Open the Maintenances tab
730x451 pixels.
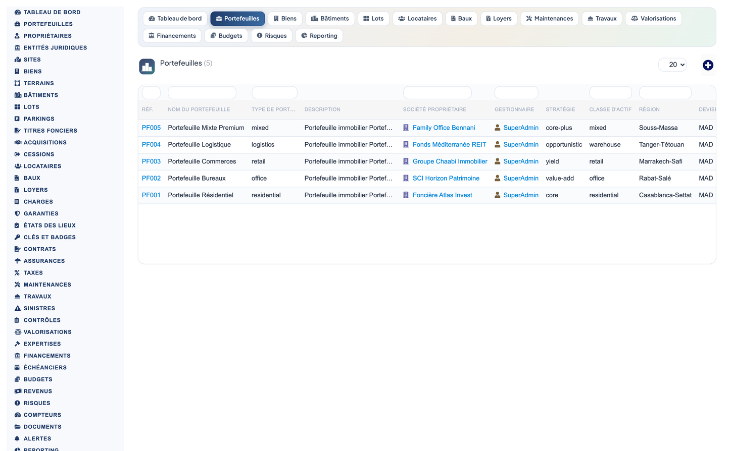549,19
